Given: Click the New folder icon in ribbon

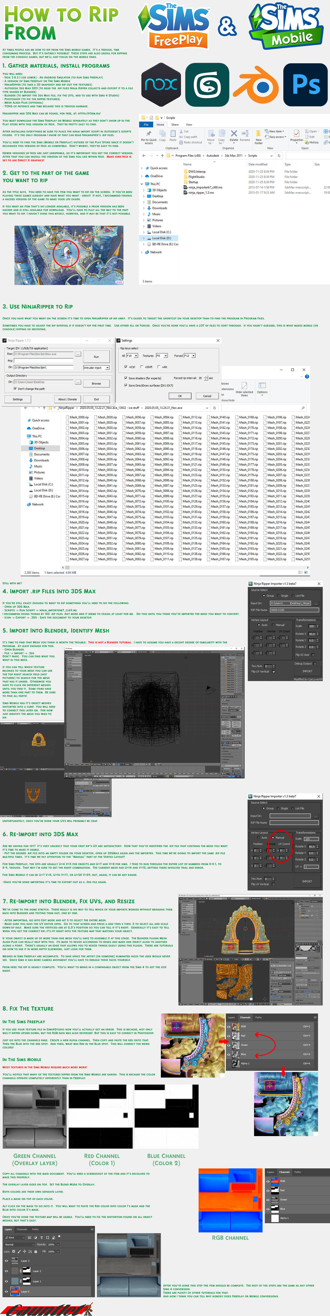Looking at the screenshot, I should (x=259, y=133).
